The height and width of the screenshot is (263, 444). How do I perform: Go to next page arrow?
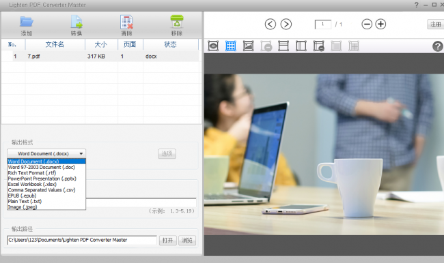[286, 25]
